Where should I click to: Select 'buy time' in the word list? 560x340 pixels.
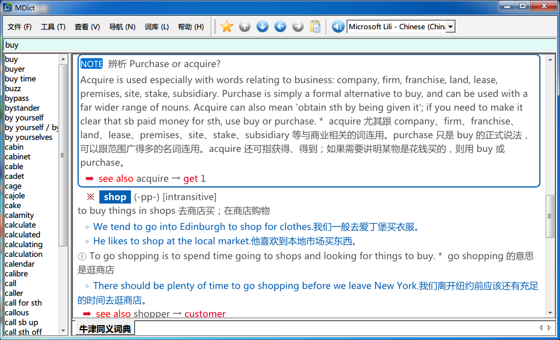click(x=20, y=79)
